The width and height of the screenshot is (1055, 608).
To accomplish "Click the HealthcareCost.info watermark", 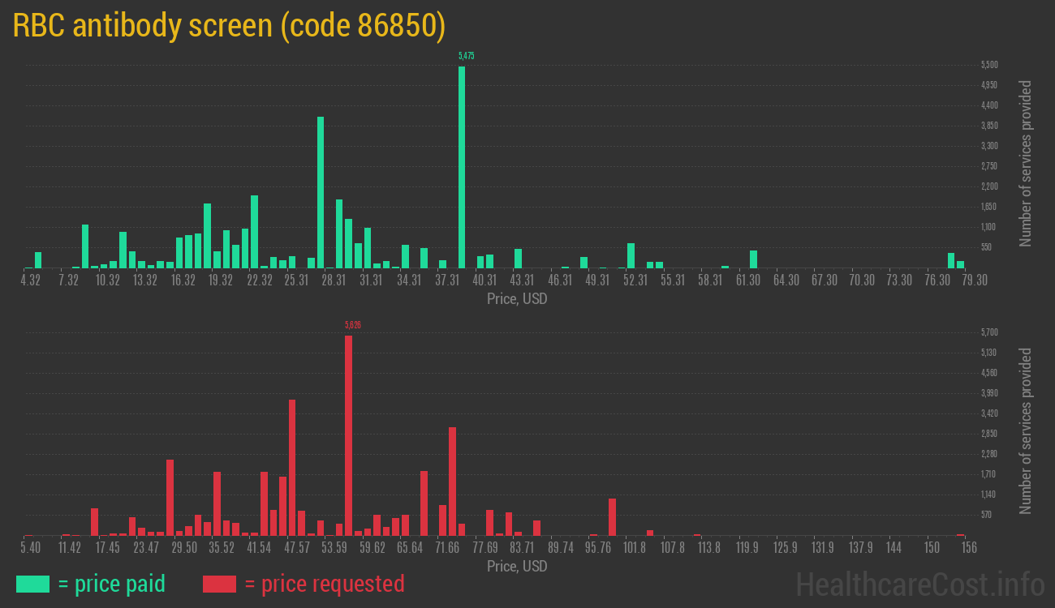I will [919, 583].
